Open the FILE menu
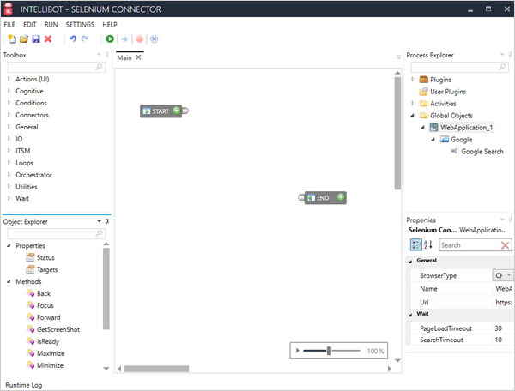Screen dimensions: 515x391 9,25
